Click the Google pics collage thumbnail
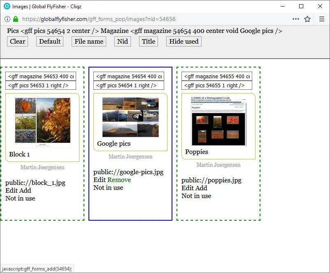The height and width of the screenshot is (273, 330). pyautogui.click(x=130, y=117)
